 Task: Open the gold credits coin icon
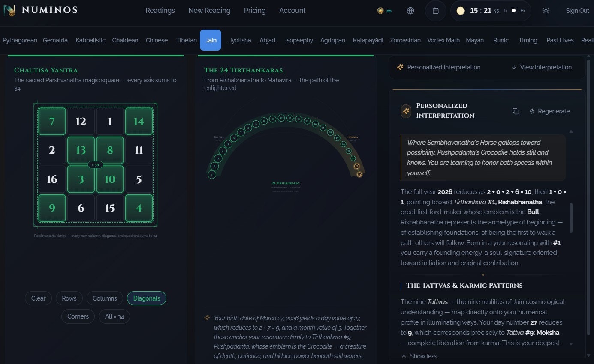(x=380, y=11)
